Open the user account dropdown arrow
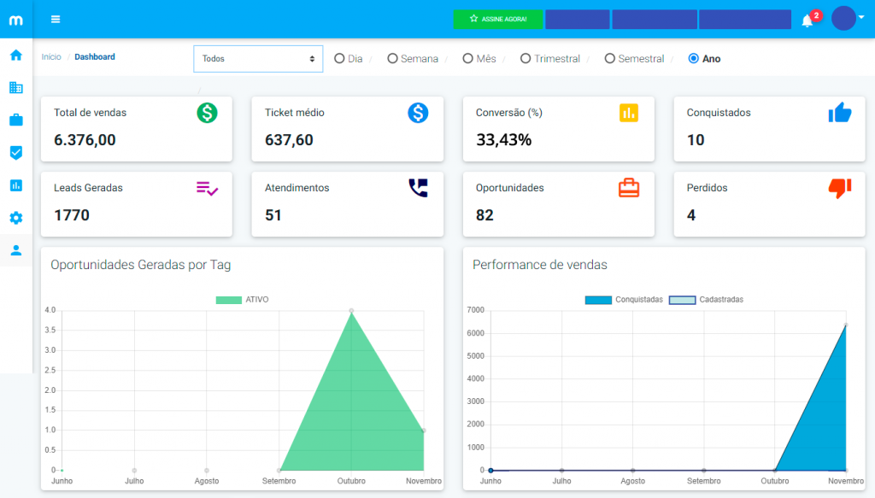Image resolution: width=875 pixels, height=498 pixels. (862, 19)
